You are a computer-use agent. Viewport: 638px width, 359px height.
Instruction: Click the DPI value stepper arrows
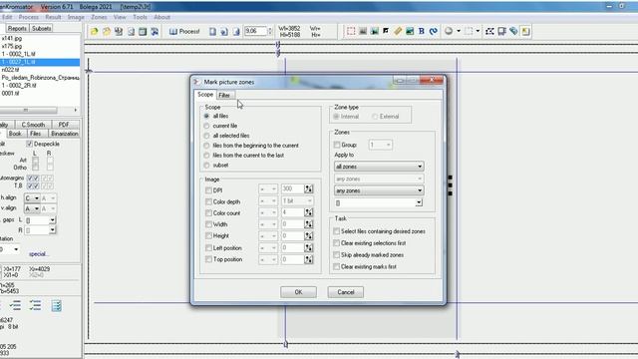tap(309, 188)
